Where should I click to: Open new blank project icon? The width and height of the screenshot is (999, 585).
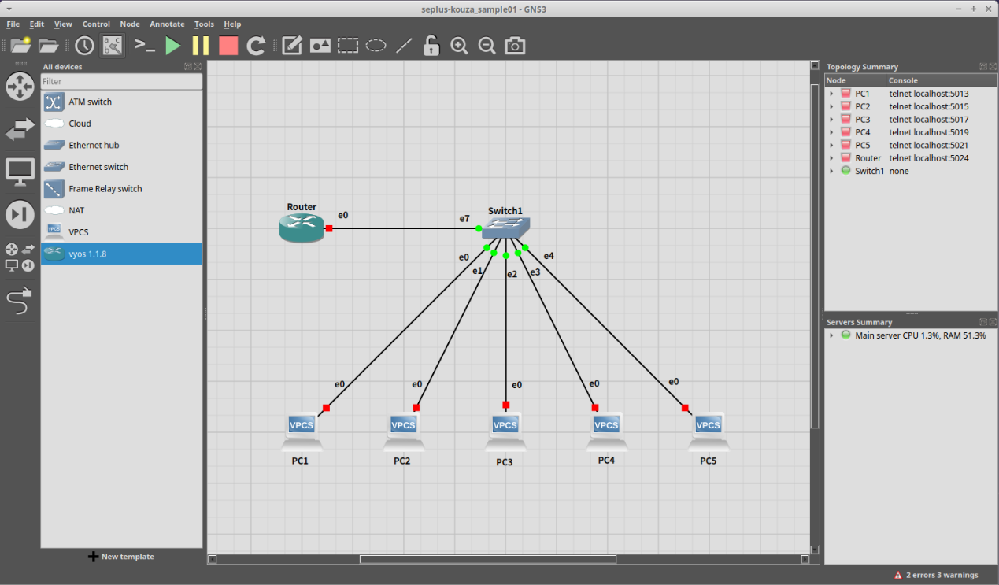point(20,45)
